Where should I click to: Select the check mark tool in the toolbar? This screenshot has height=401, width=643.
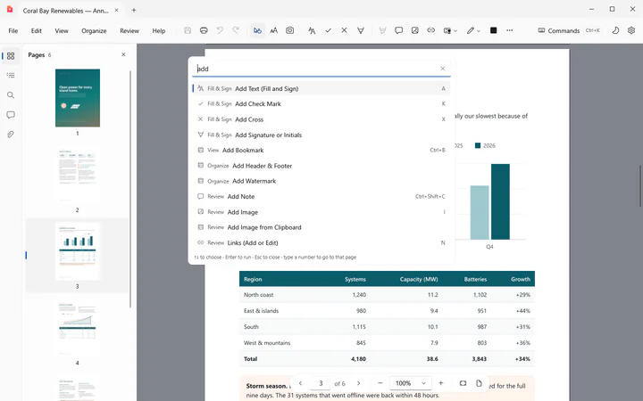point(328,30)
